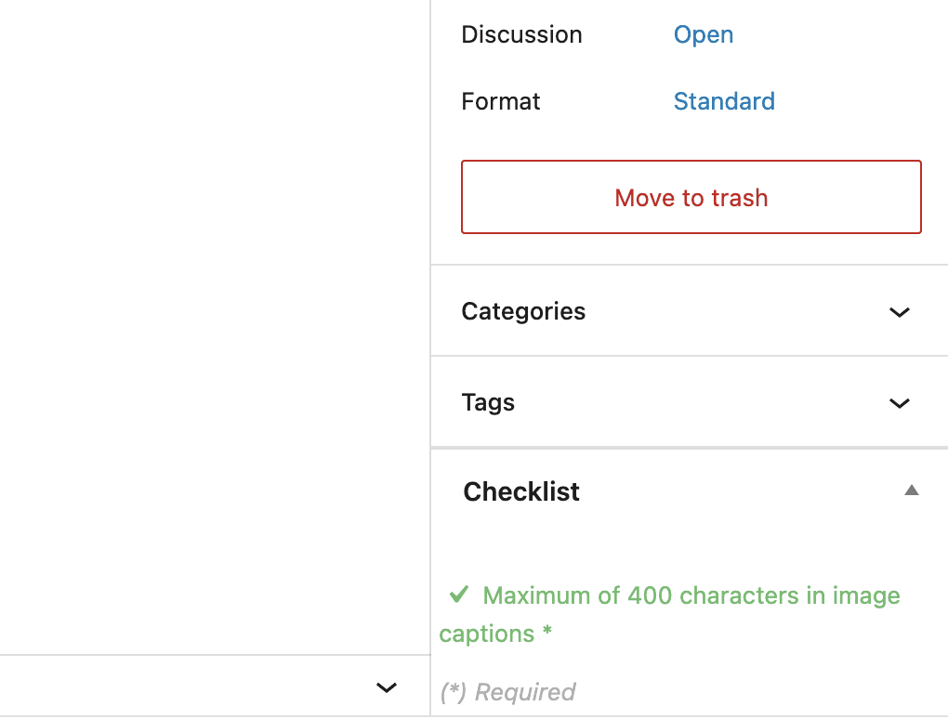Open the bottom-left collapsed panel chevron
Image resolution: width=948 pixels, height=719 pixels.
coord(386,687)
